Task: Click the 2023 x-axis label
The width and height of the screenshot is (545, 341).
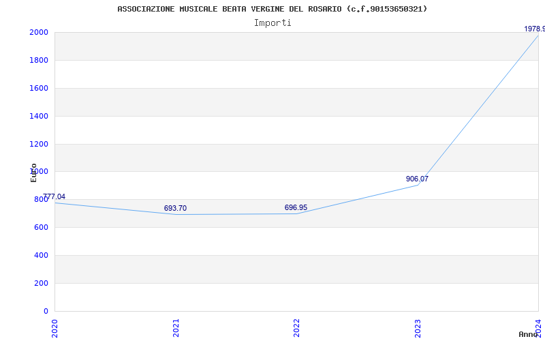Action: (418, 328)
